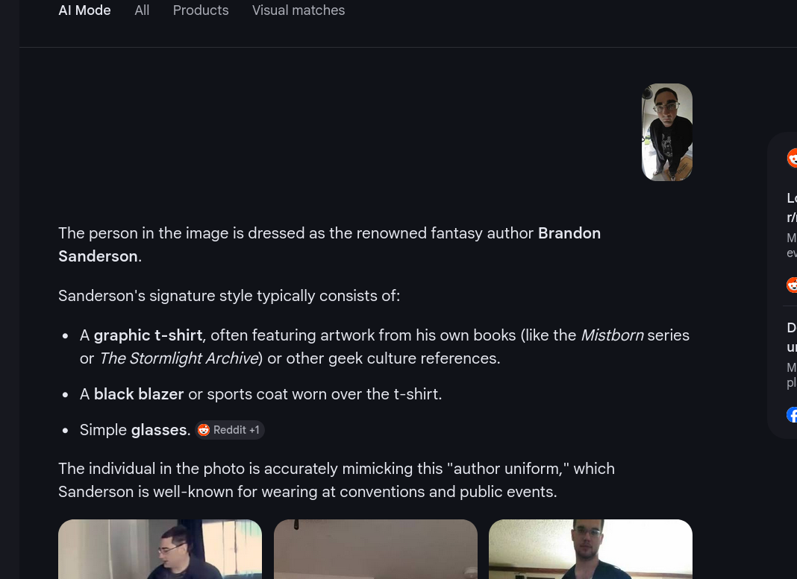Click the Reddit +1 source citation chip
The width and height of the screenshot is (797, 579).
click(230, 430)
